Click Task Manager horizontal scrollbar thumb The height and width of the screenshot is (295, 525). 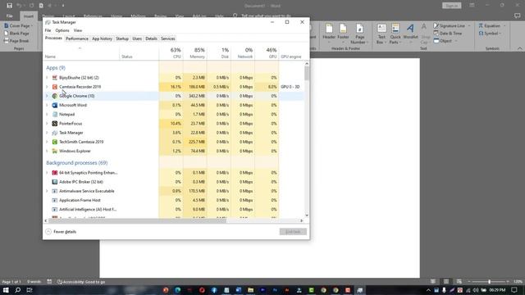click(137, 220)
